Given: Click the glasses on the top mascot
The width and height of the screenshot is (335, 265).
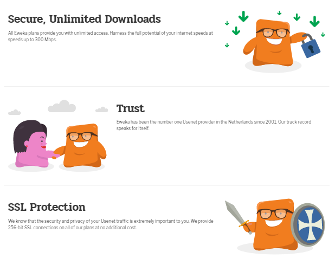Looking at the screenshot, I should tap(273, 33).
